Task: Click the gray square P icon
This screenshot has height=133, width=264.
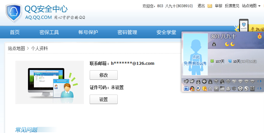Action: pos(216,89)
